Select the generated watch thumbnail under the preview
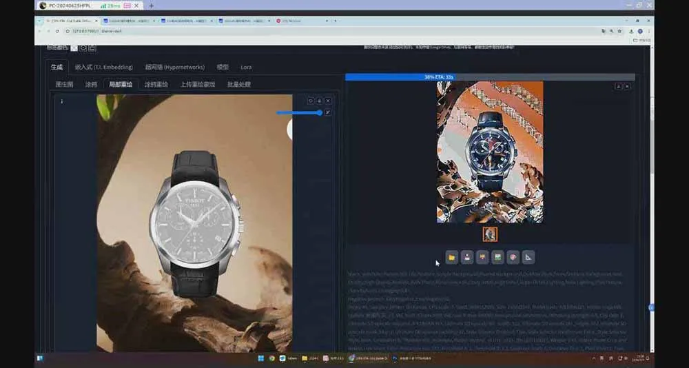689x368 pixels. pos(490,234)
